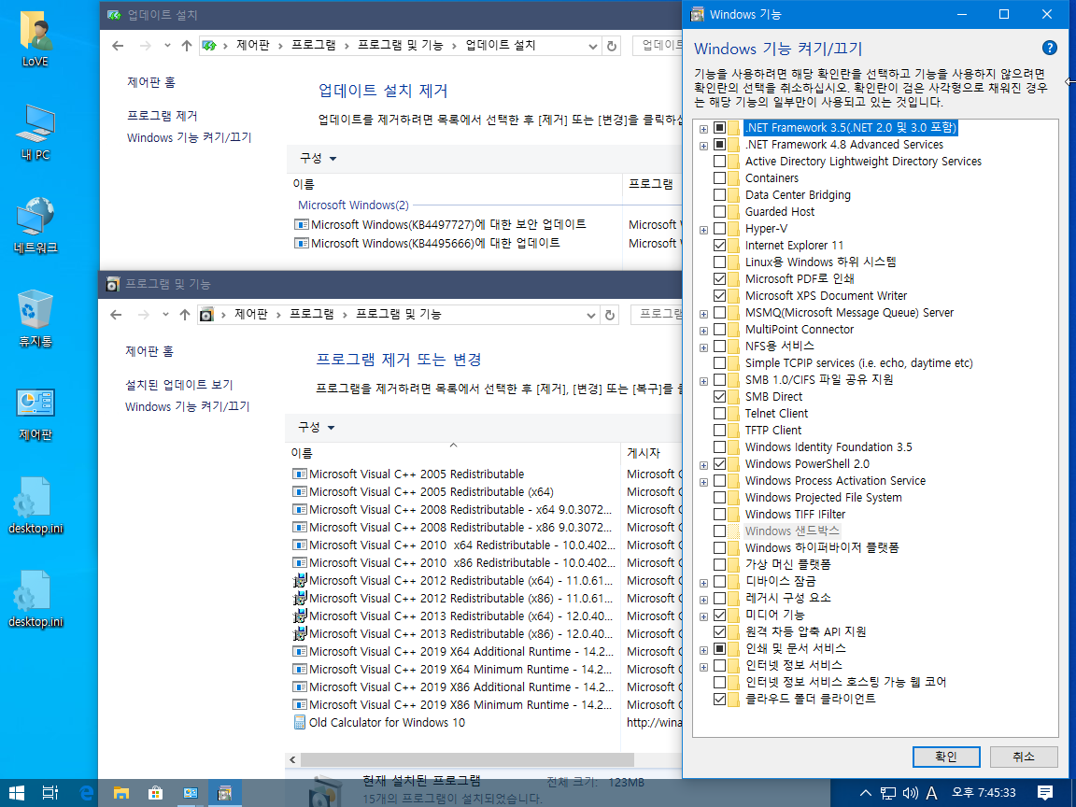This screenshot has height=807, width=1076.
Task: Check the TFTP Client feature
Action: [x=719, y=431]
